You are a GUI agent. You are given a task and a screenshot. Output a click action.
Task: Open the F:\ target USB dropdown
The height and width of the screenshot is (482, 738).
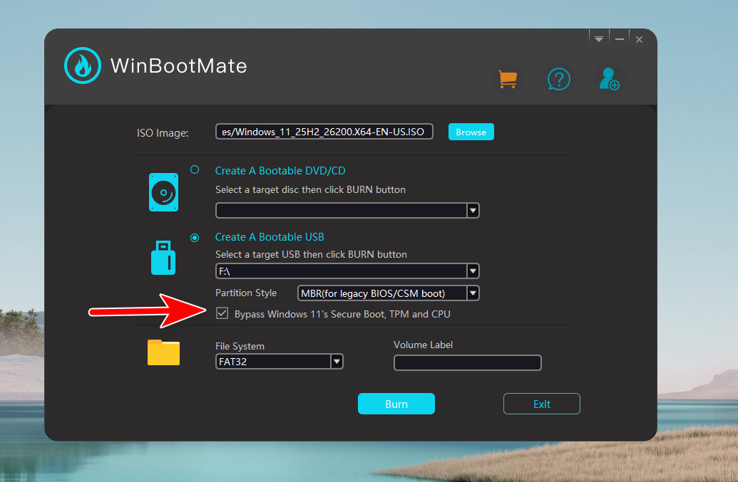472,271
